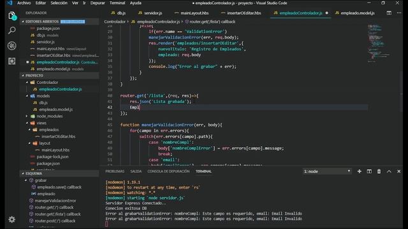Switch to the db.js editor tab
This screenshot has height=229, width=408.
pos(119,13)
